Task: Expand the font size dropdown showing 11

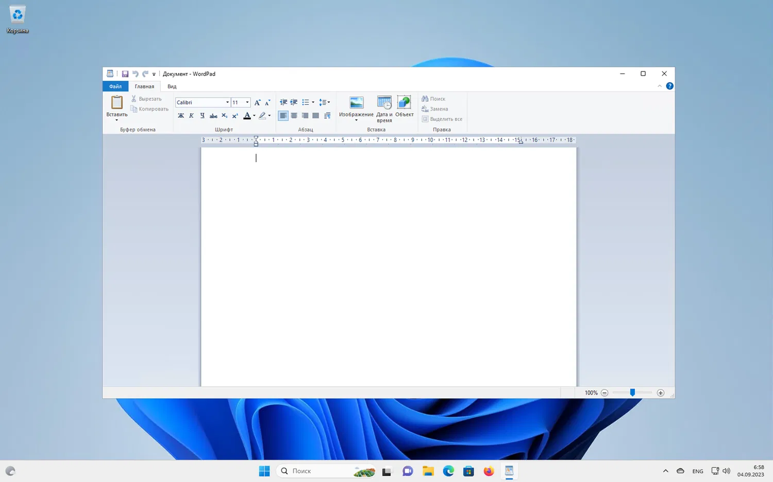Action: 247,102
